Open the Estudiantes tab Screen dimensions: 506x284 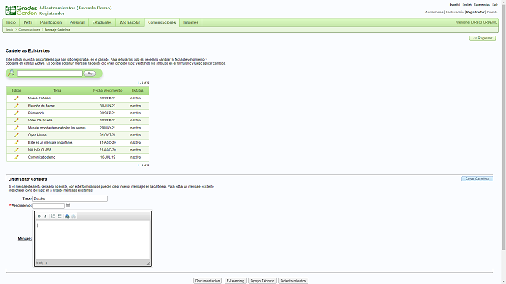pos(102,23)
